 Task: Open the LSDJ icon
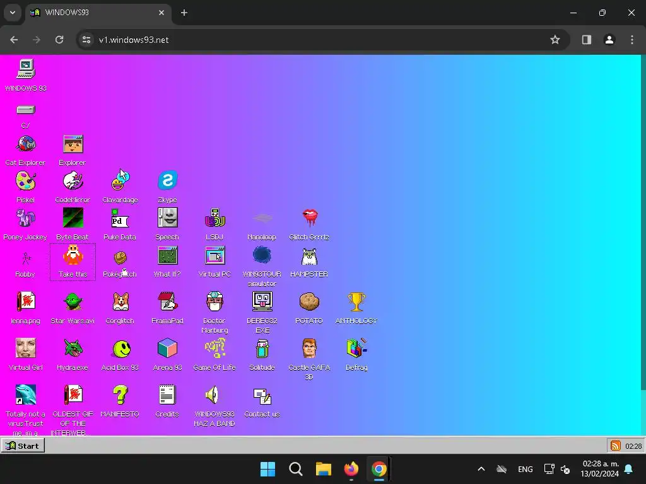click(x=214, y=218)
